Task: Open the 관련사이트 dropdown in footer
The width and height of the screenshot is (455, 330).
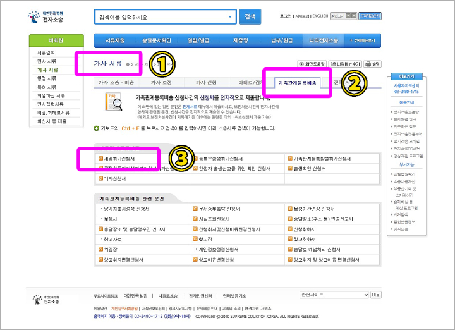Action: (334, 295)
